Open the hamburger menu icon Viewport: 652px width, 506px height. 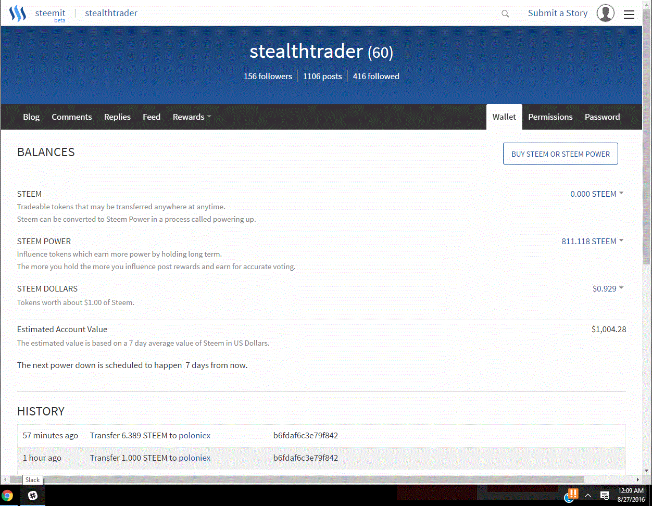pos(629,15)
